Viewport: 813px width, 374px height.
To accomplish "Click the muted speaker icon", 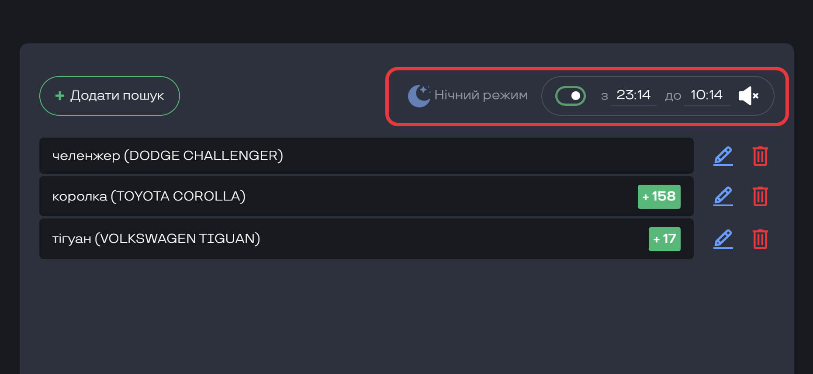I will tap(748, 96).
